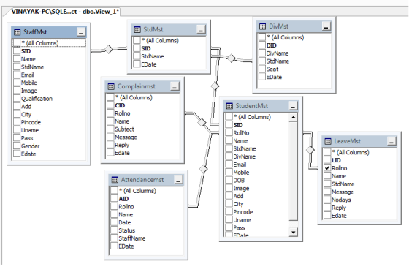
Task: Check Uname column in StudentMst
Action: coord(229,220)
